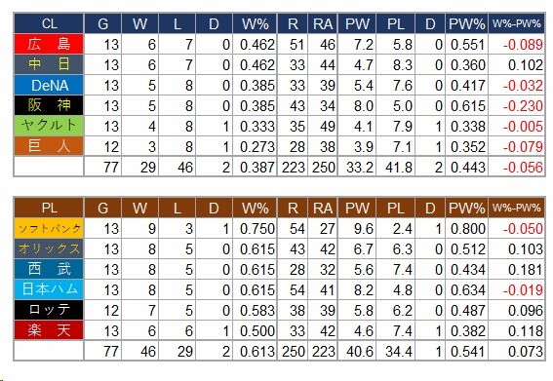Select the red 楽天 team cell
Screen dimensions: 553x381
(49, 330)
